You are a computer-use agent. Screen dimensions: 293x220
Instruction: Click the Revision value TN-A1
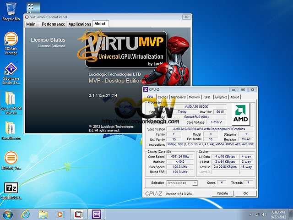[246, 139]
